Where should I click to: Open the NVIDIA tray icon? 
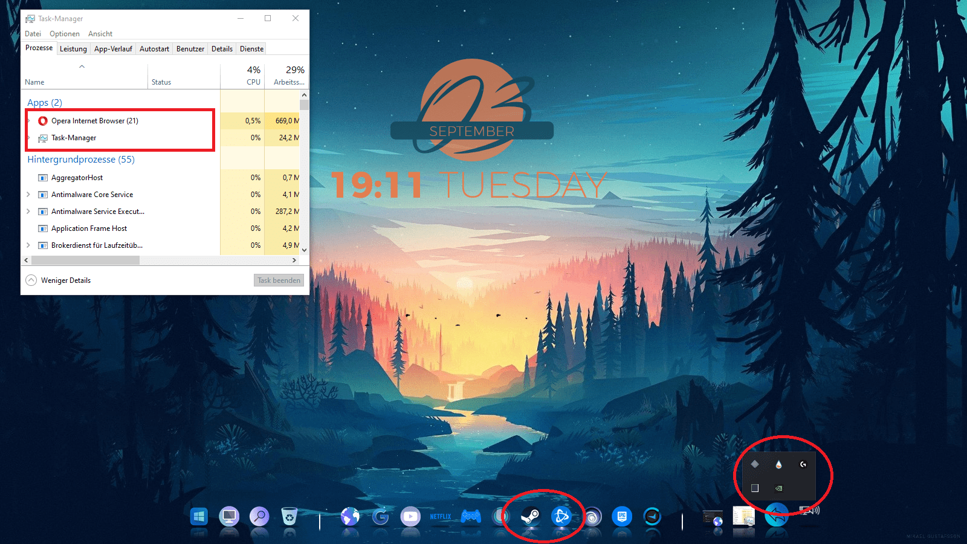pyautogui.click(x=778, y=488)
